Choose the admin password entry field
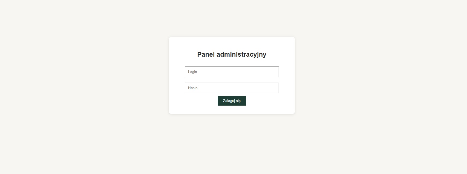467x174 pixels. (x=232, y=88)
